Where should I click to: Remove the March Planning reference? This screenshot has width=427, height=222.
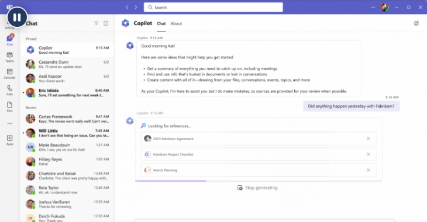coord(368,170)
